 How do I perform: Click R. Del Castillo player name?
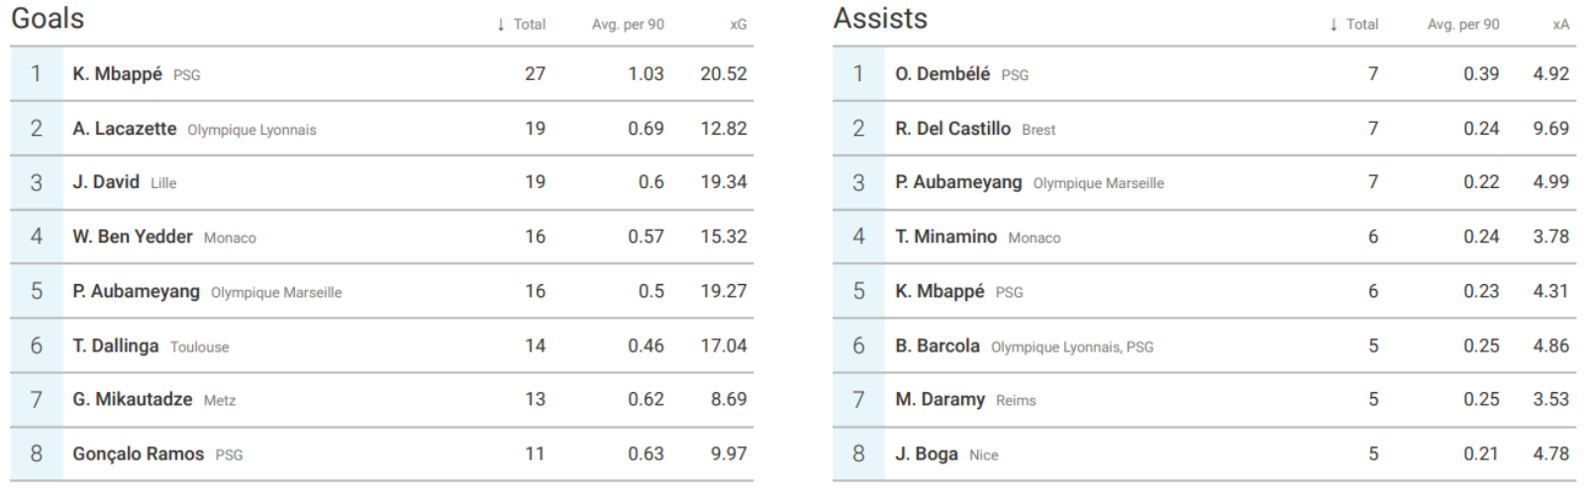tap(952, 129)
